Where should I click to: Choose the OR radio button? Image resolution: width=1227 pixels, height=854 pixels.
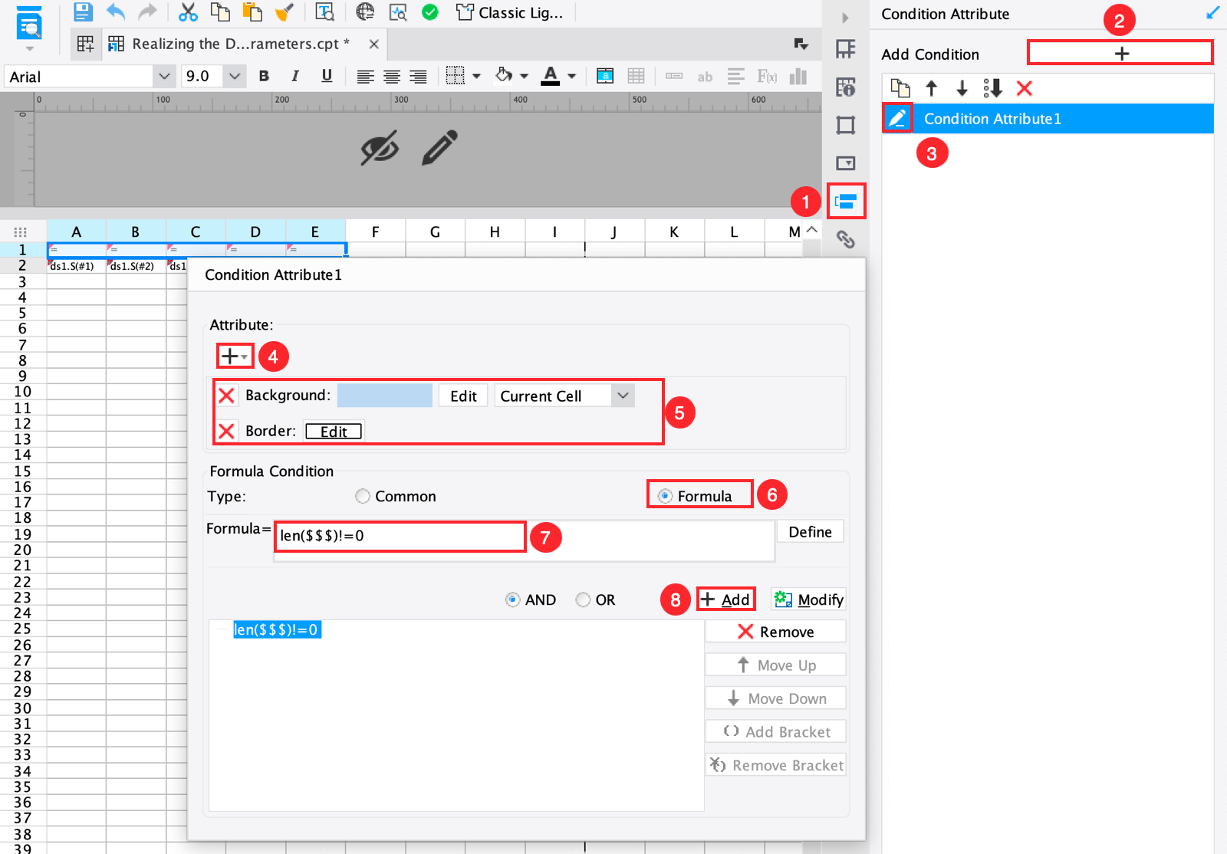click(x=583, y=599)
